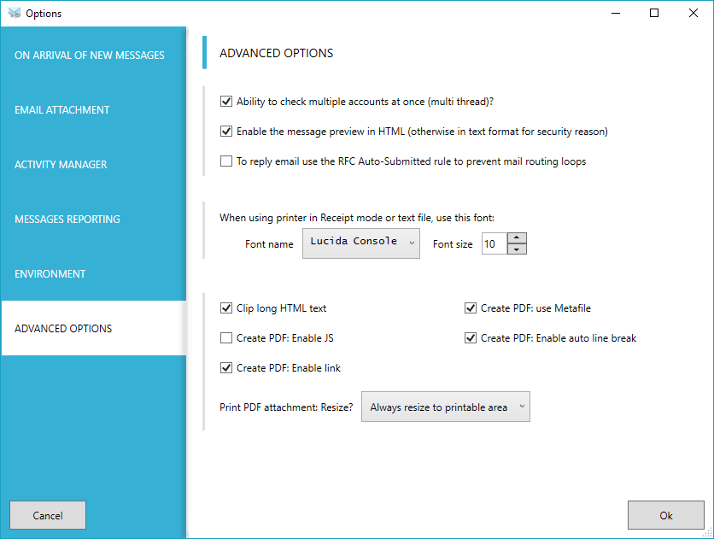
Task: Go to Activity Manager section
Action: point(93,164)
